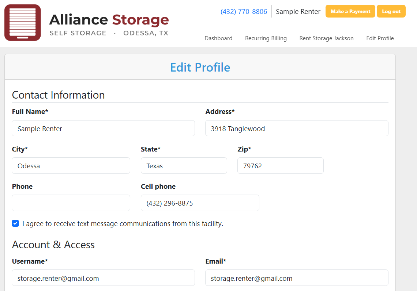Click the Alliance Storage red logo icon

tap(23, 23)
